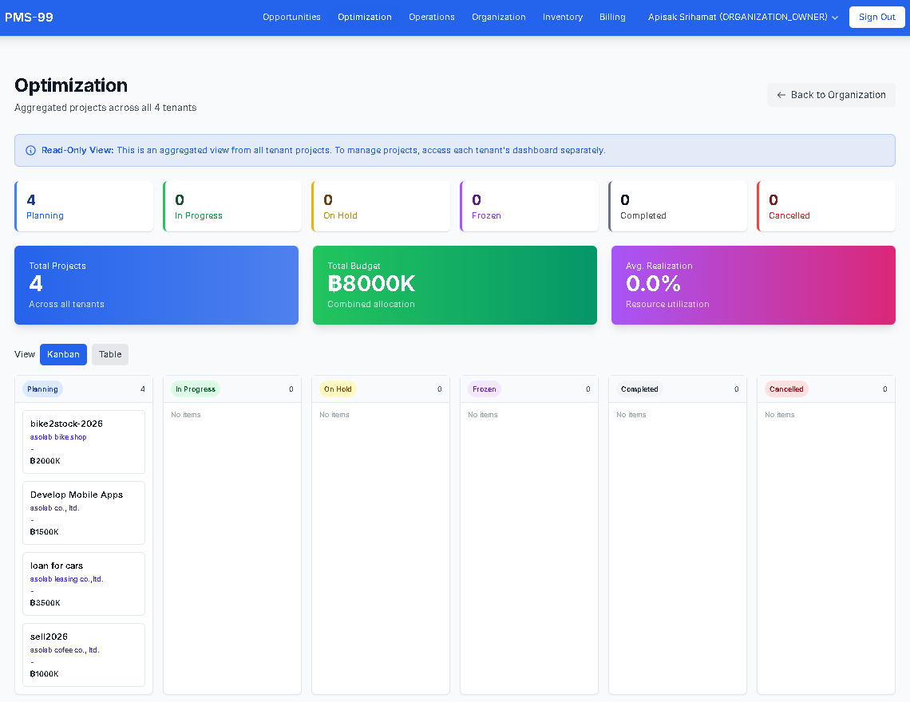The image size is (910, 702).
Task: Click the Avg. Realization percentage card
Action: coord(753,285)
